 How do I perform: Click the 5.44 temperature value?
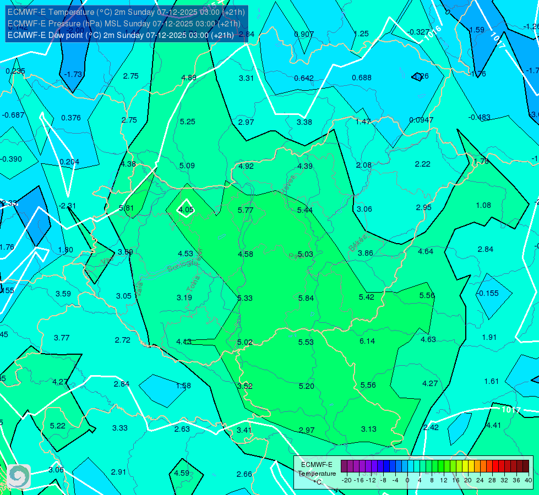coord(305,210)
